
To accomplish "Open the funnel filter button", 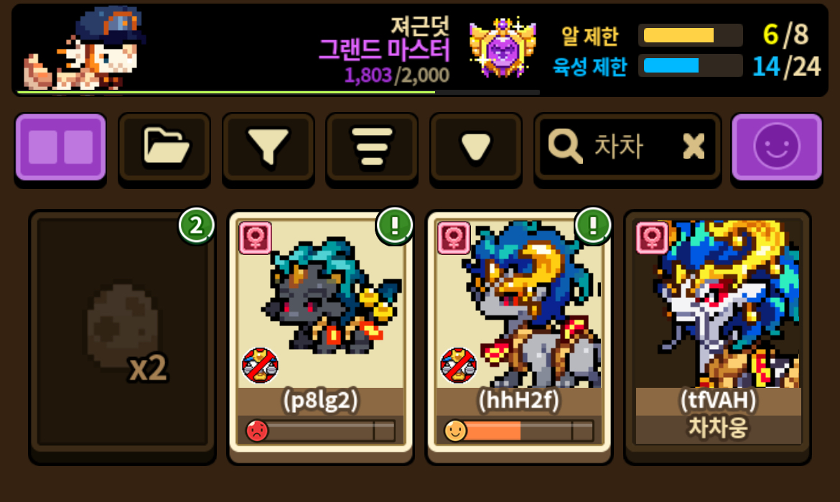I will (x=269, y=147).
